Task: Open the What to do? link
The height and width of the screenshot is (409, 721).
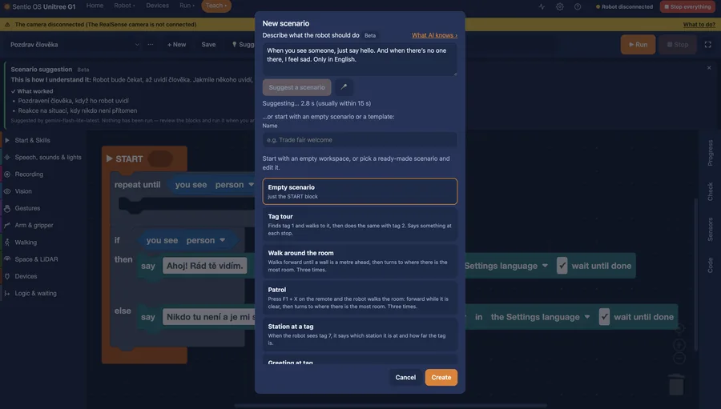Action: [699, 24]
